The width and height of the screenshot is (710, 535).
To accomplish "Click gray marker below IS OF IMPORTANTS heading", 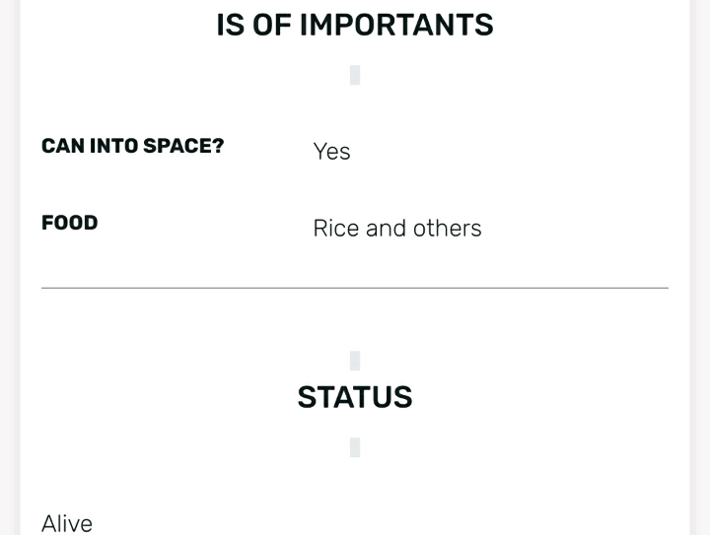I will click(x=355, y=75).
